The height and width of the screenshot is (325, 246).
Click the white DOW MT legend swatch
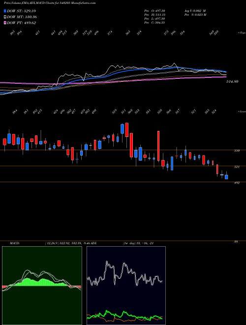[5, 17]
